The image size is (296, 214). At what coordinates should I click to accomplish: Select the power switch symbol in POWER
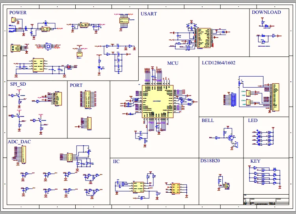pos(48,46)
